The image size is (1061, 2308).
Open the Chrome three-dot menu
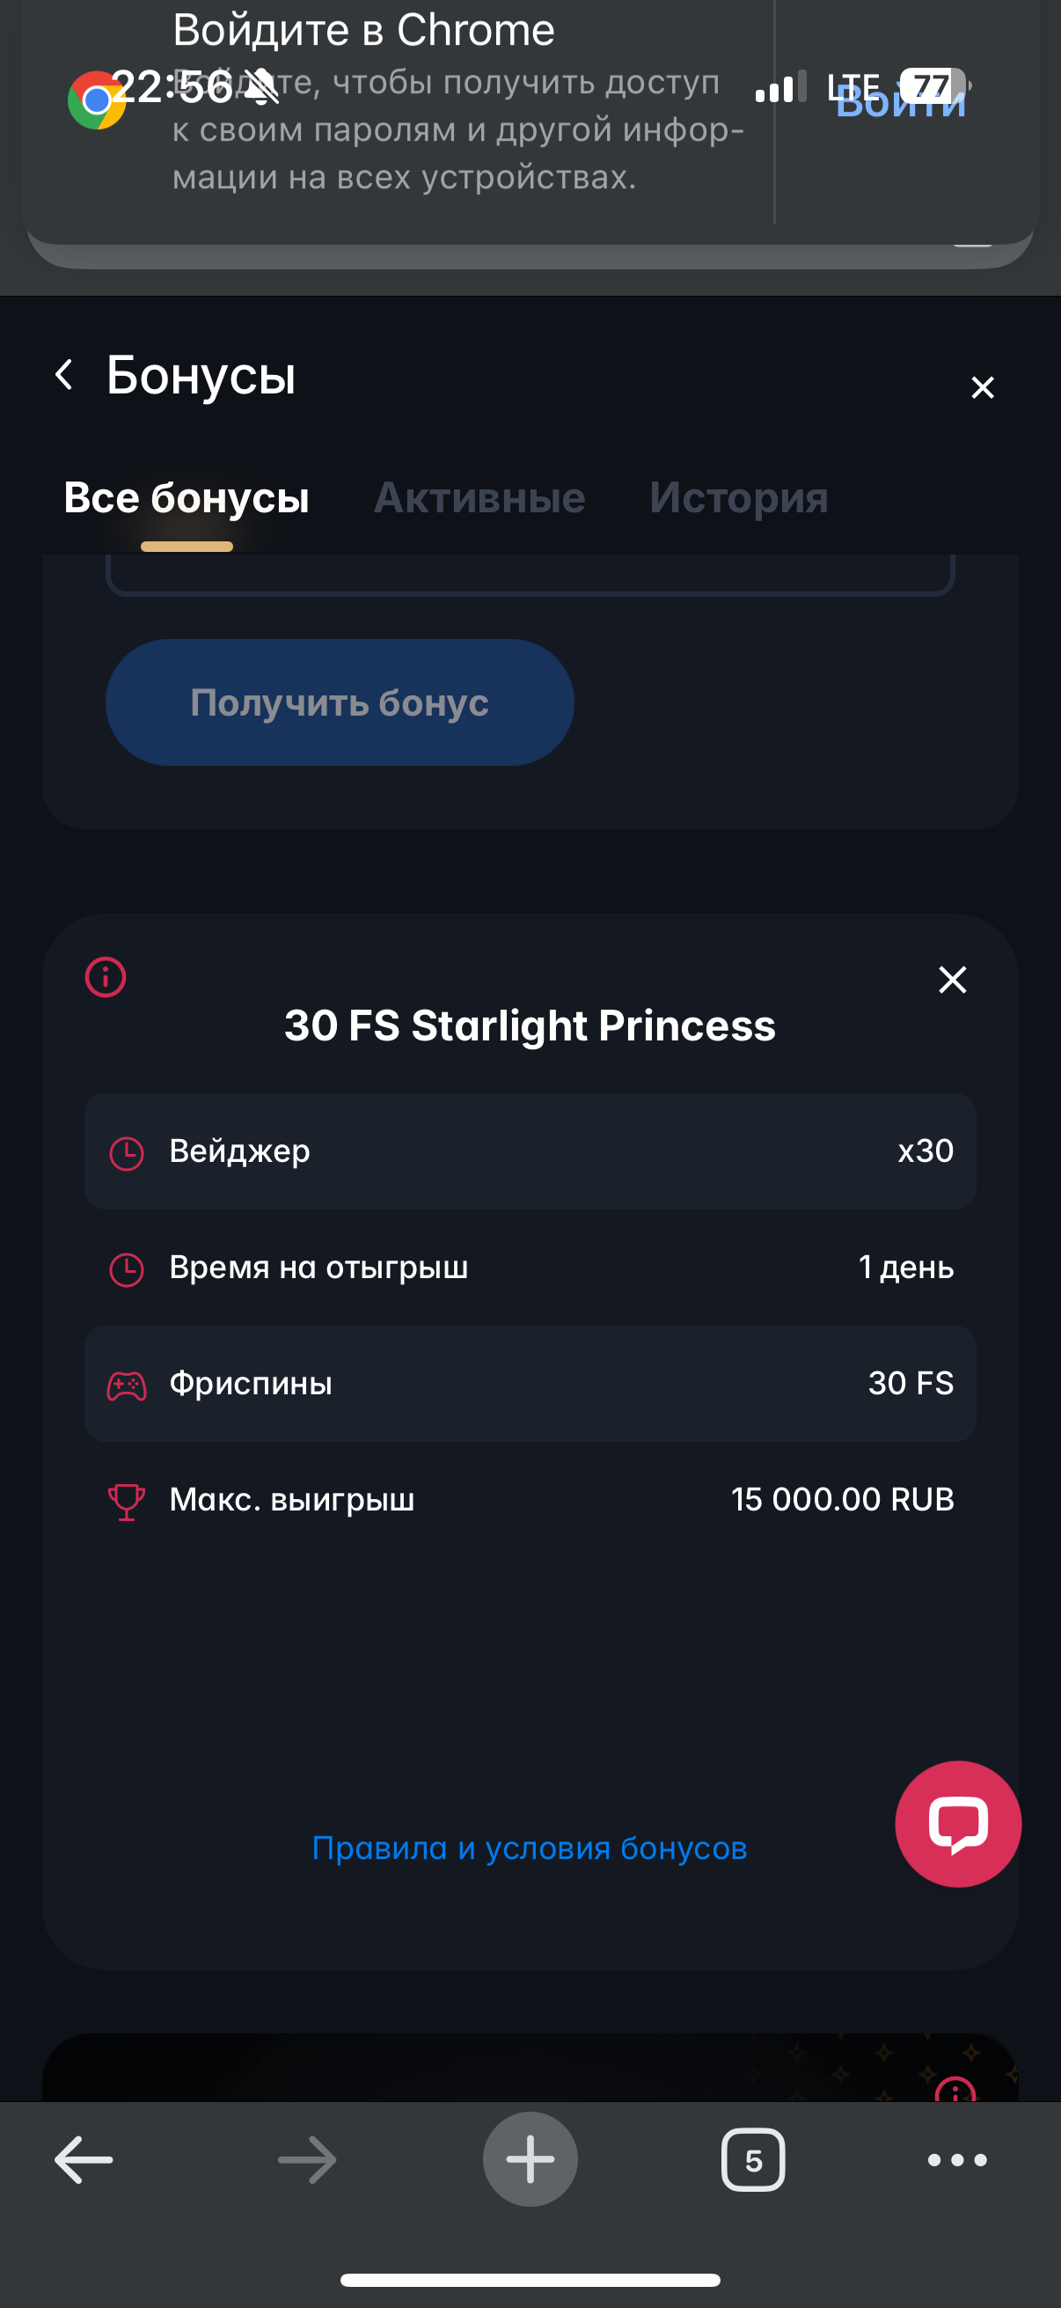(957, 2159)
